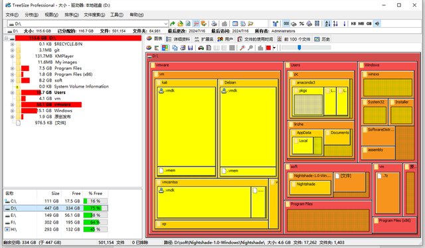Click the chart detail level slider handle

point(299,48)
